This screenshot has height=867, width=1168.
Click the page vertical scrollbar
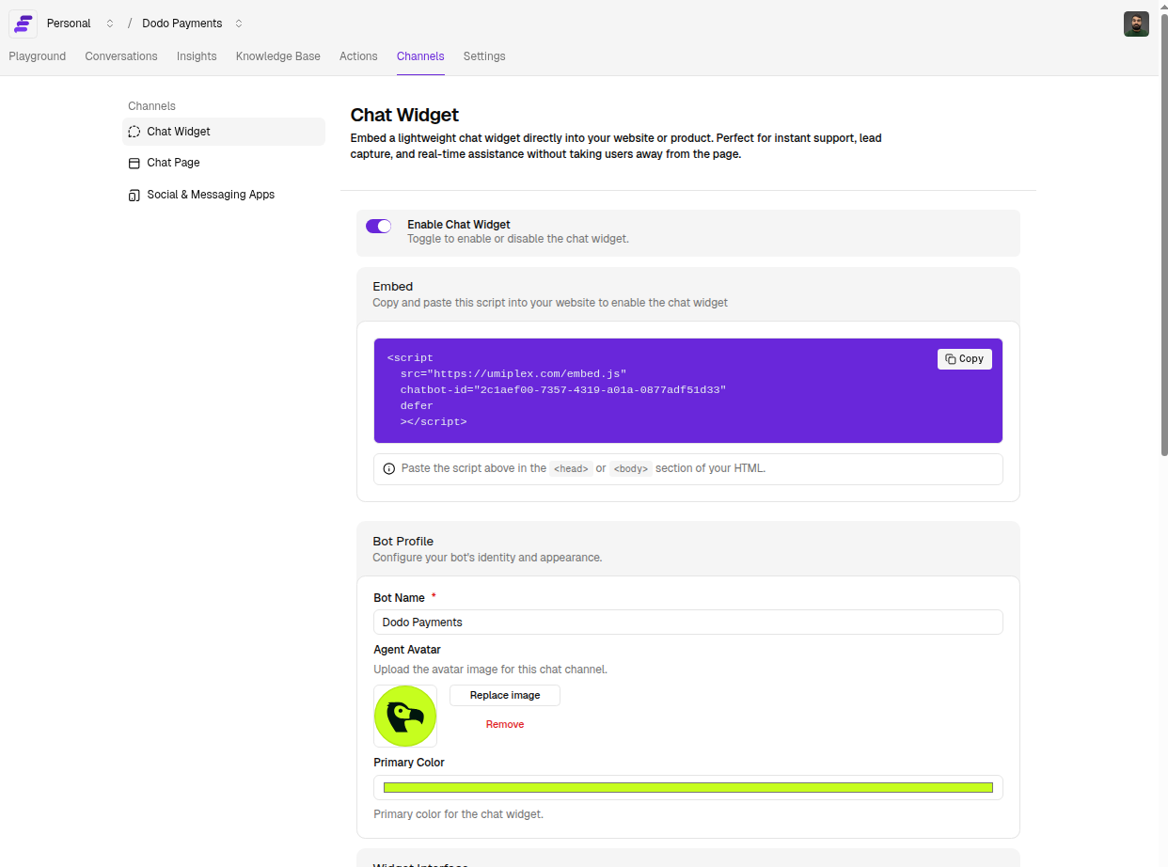(x=1163, y=235)
